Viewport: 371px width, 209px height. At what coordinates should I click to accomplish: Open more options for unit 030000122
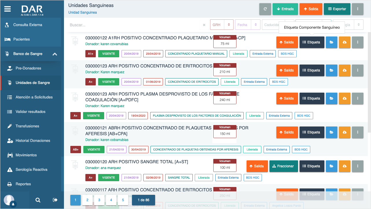358,42
